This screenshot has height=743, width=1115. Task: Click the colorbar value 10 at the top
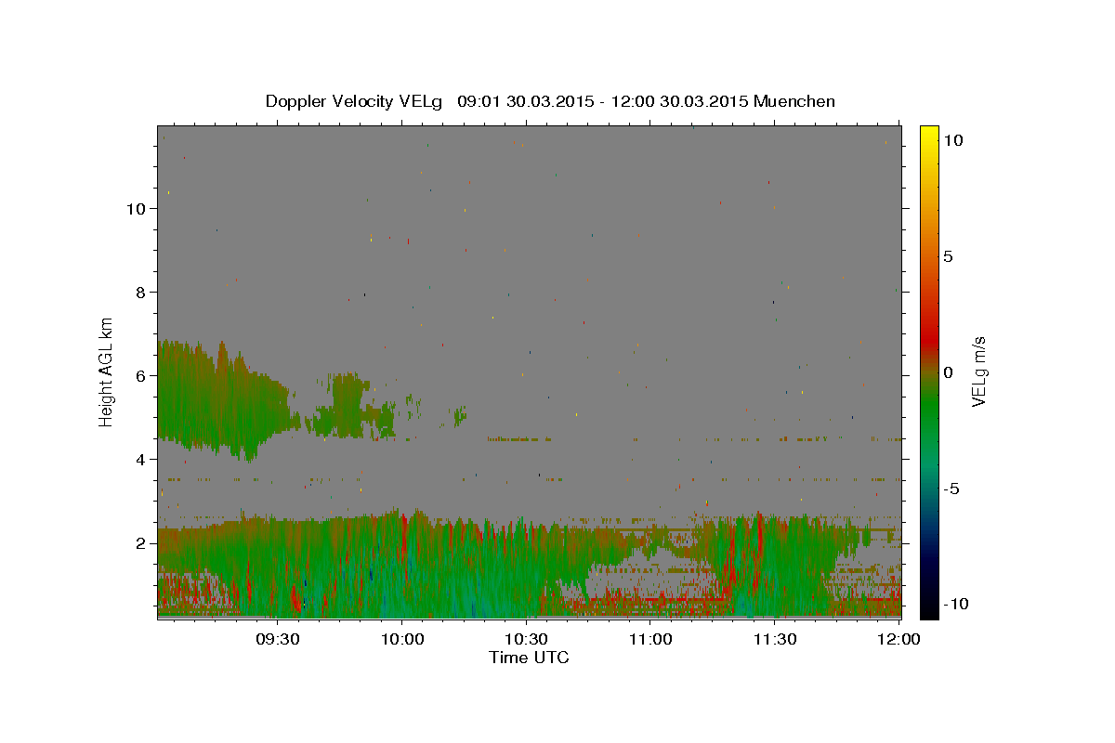click(x=952, y=140)
